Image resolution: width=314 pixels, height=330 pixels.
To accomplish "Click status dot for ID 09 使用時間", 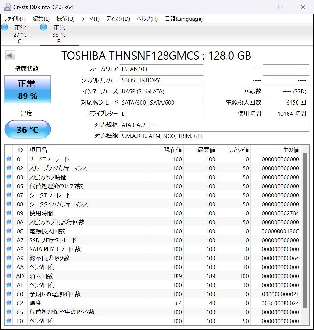I will 9,213.
